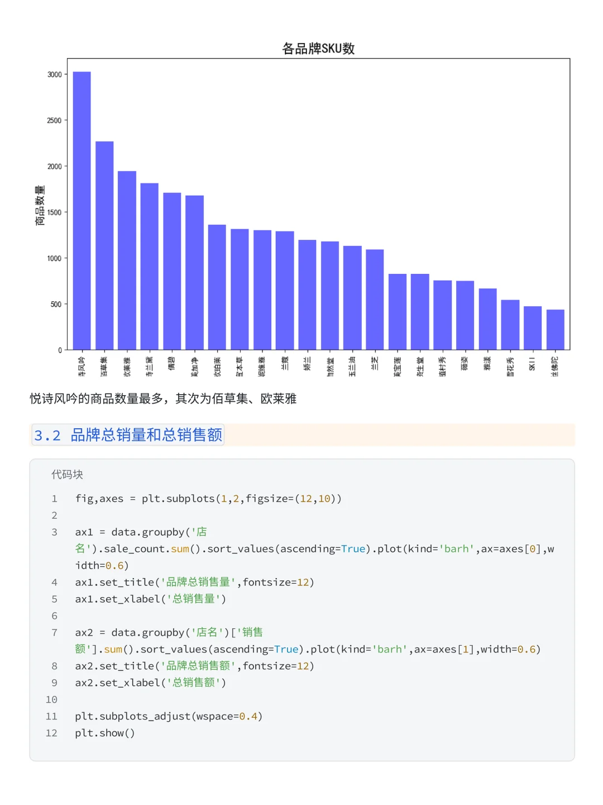Click the ax1.set_title code line
Image resolution: width=603 pixels, height=805 pixels.
(194, 583)
